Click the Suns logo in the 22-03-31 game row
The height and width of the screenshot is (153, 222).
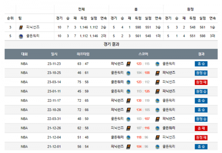click(x=157, y=119)
